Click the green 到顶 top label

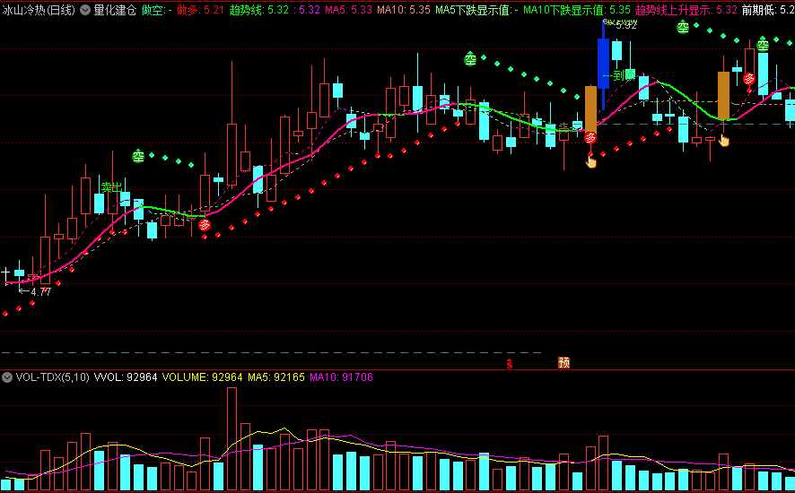625,75
